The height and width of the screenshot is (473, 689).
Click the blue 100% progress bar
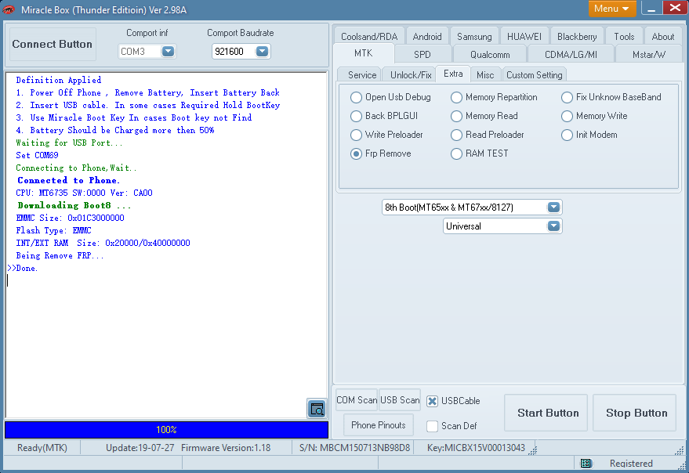(x=166, y=430)
